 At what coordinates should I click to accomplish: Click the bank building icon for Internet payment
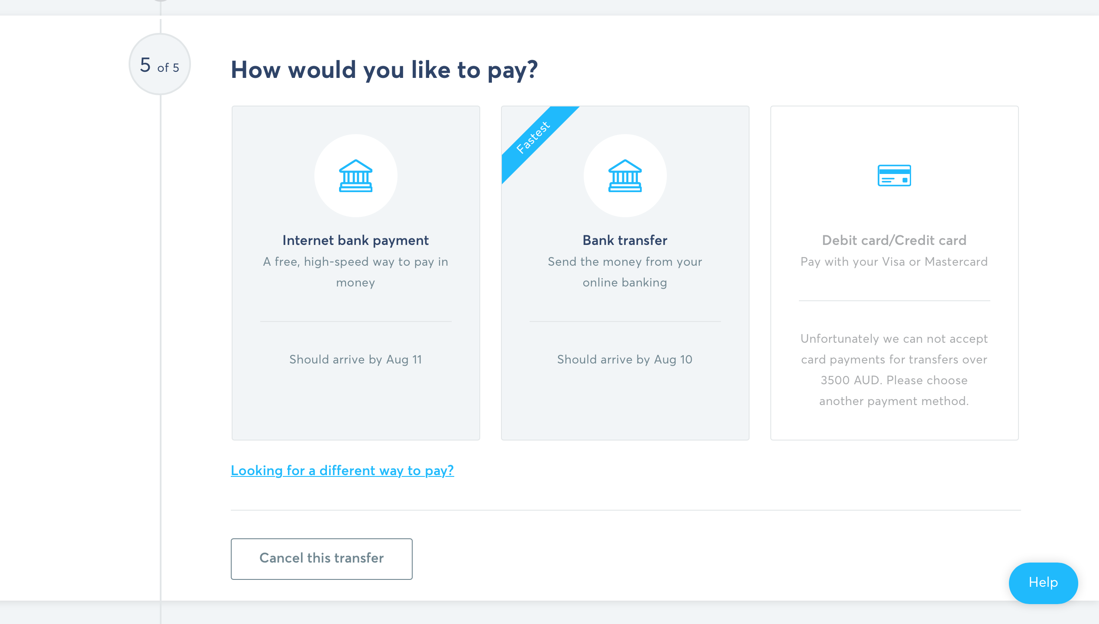[356, 176]
